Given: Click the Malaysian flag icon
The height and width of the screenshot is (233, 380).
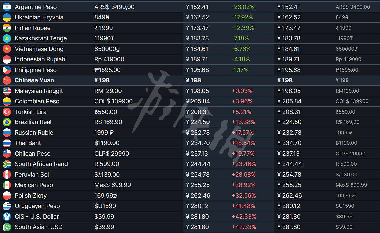Looking at the screenshot, I should pos(7,91).
